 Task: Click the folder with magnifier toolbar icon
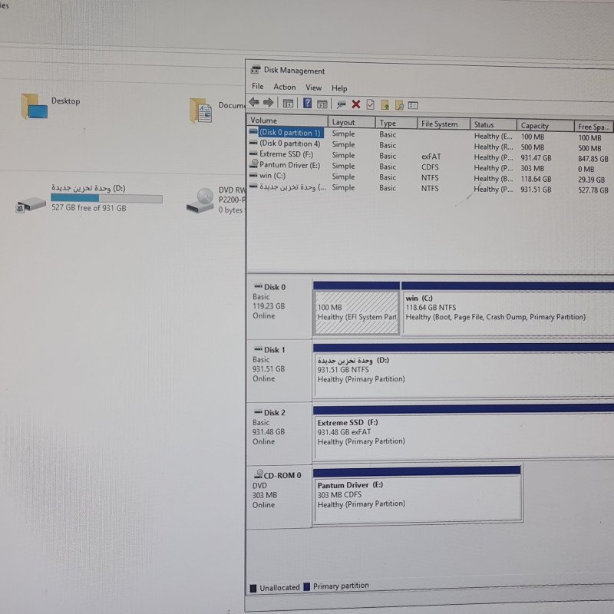click(x=399, y=105)
